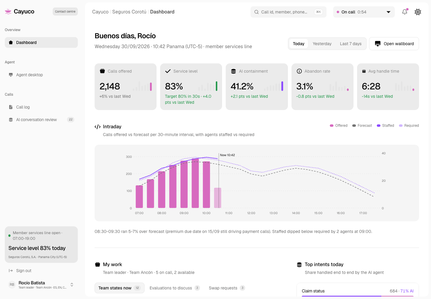The height and width of the screenshot is (299, 431).
Task: Click the Service level checkmark icon
Action: click(x=168, y=71)
